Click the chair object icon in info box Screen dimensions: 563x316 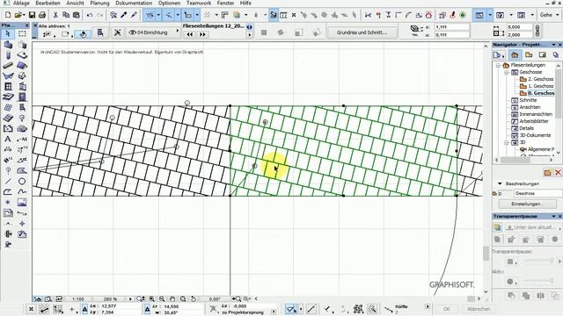tap(100, 33)
